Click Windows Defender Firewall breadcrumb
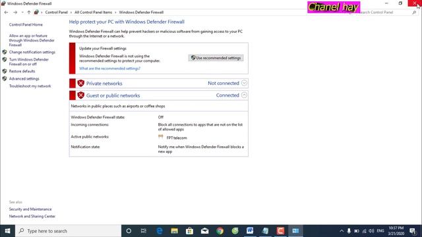Viewport: 422px width, 237px height. pos(141,13)
